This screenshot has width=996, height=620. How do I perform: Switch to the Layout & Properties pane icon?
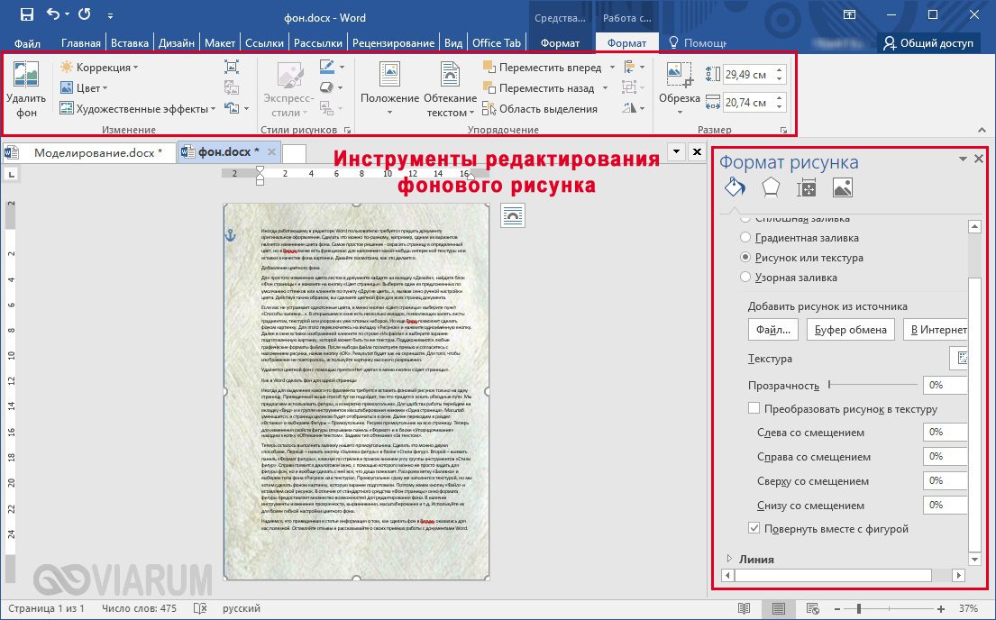pyautogui.click(x=806, y=187)
